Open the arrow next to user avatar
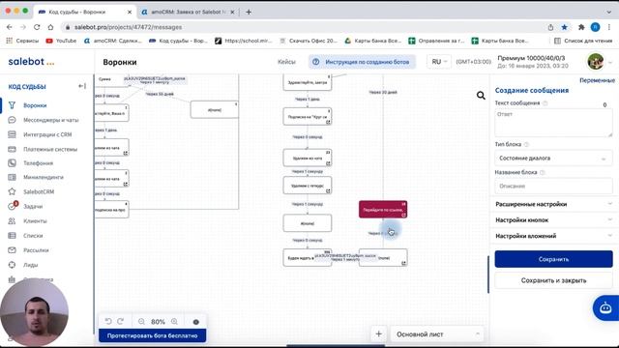 [610, 62]
